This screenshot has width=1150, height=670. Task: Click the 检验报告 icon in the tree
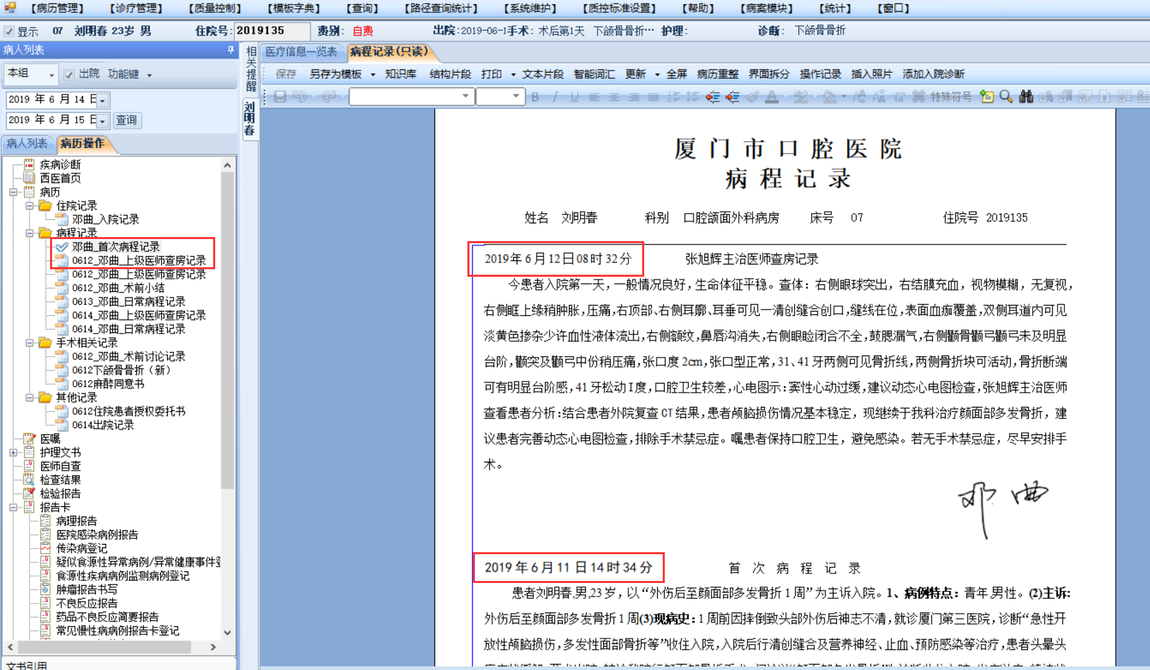pyautogui.click(x=29, y=493)
